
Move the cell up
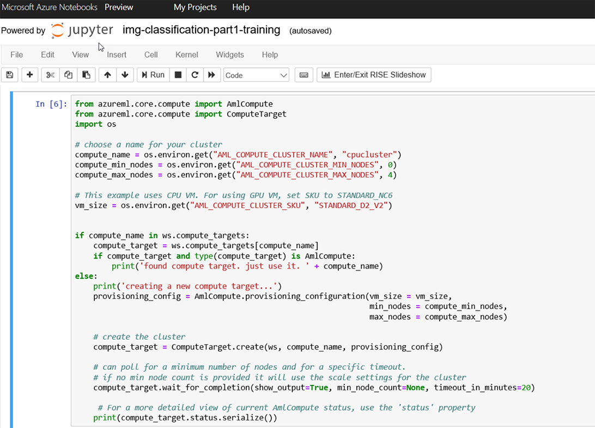click(x=107, y=75)
